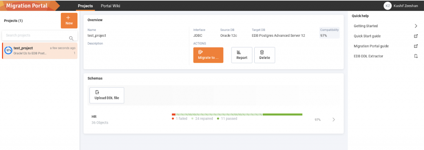This screenshot has height=150, width=424.
Task: Click the Upload DDL file button
Action: coord(107,95)
